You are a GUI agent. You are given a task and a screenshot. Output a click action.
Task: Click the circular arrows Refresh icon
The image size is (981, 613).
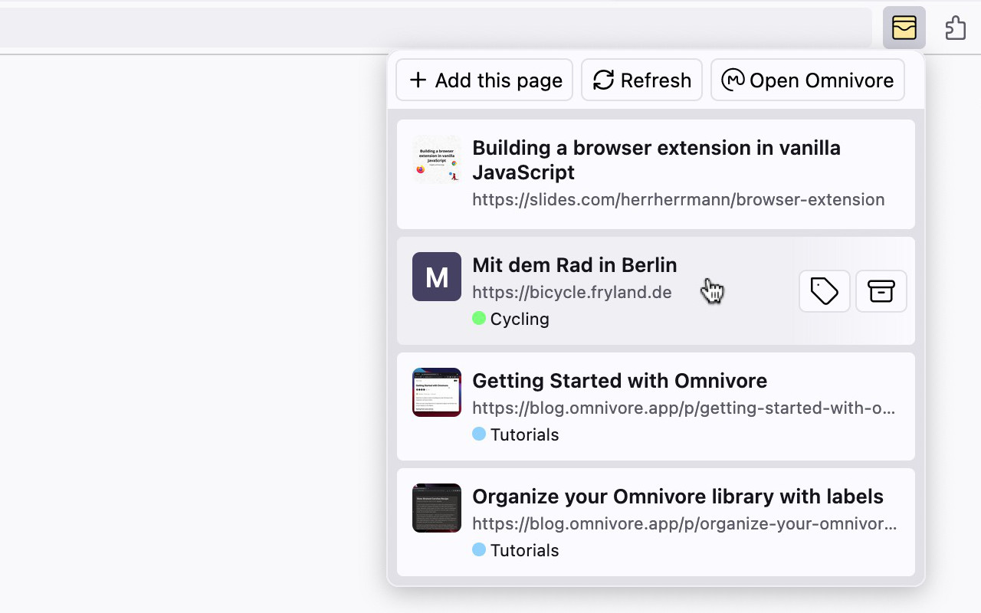604,80
